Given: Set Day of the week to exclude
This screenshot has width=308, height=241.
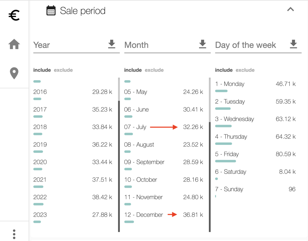Looking at the screenshot, I should [245, 70].
